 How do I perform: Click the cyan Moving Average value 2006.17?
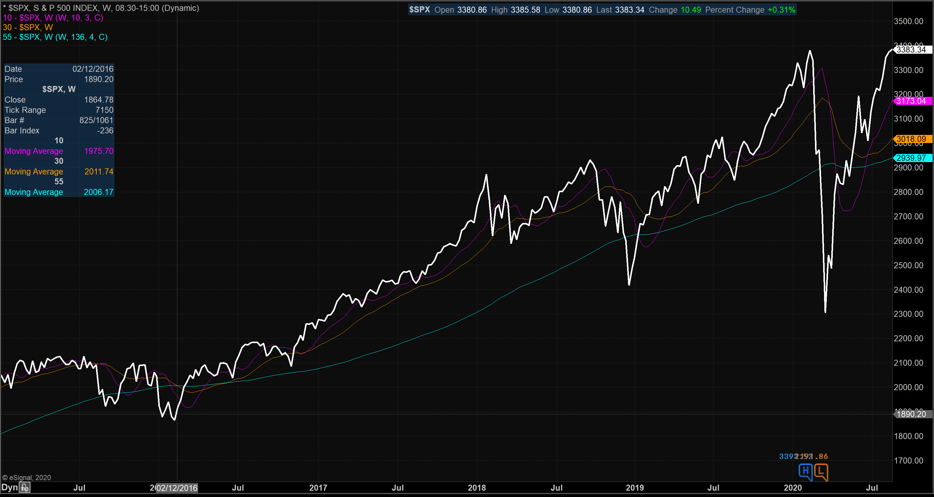(x=98, y=192)
